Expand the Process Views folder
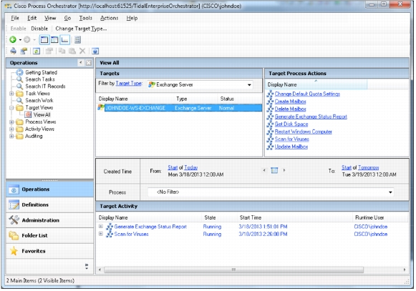Image resolution: width=416 pixels, height=291 pixels. 11,122
